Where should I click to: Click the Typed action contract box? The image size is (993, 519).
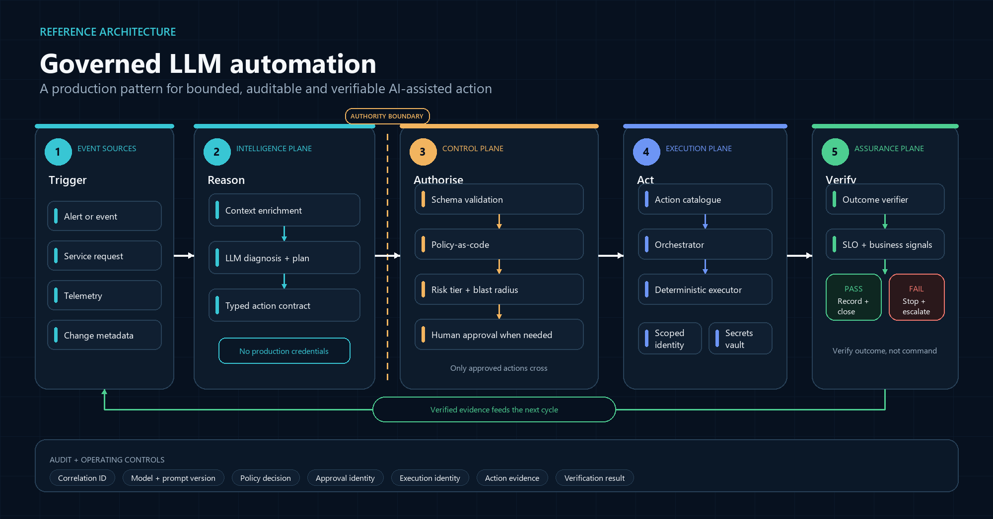click(284, 305)
